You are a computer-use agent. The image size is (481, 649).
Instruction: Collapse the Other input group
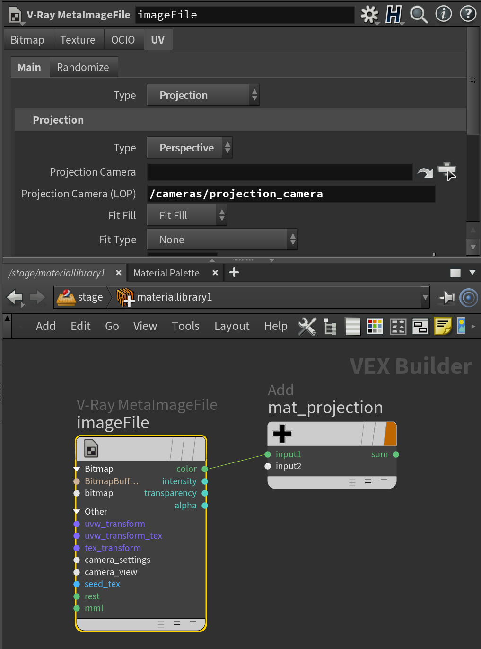77,512
